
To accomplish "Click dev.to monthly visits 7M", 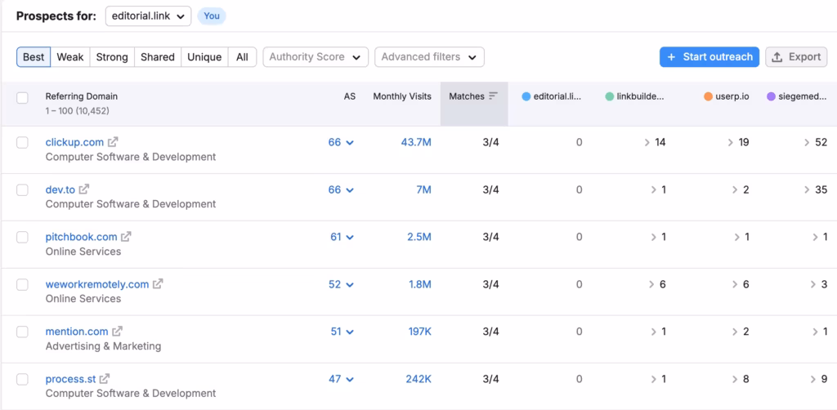I will coord(423,189).
